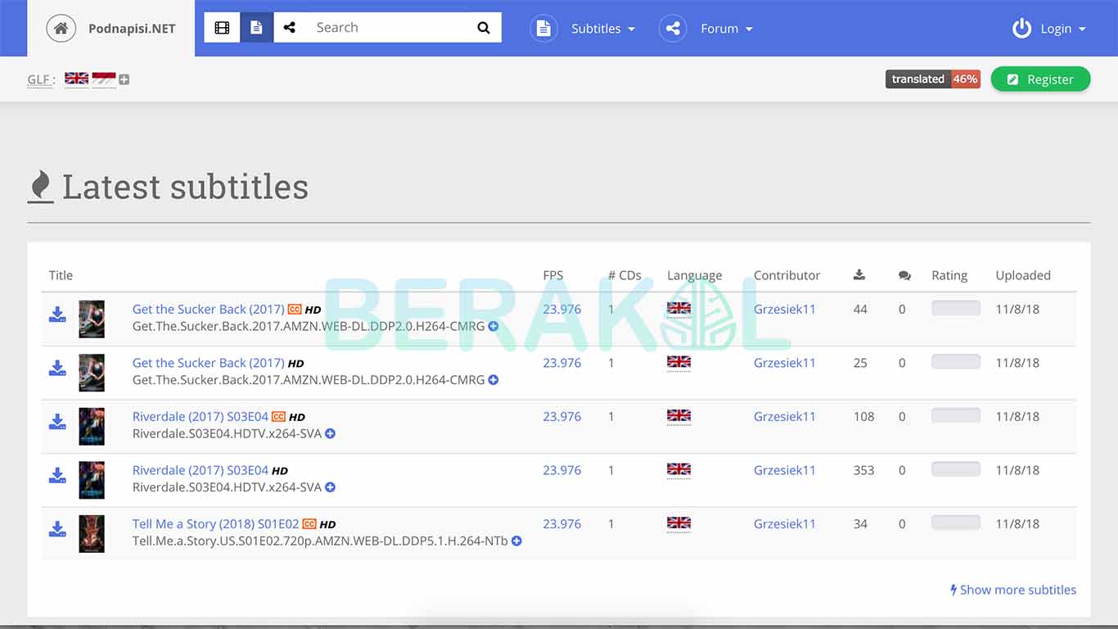
Task: Open the Subtitles dropdown menu
Action: pyautogui.click(x=603, y=29)
